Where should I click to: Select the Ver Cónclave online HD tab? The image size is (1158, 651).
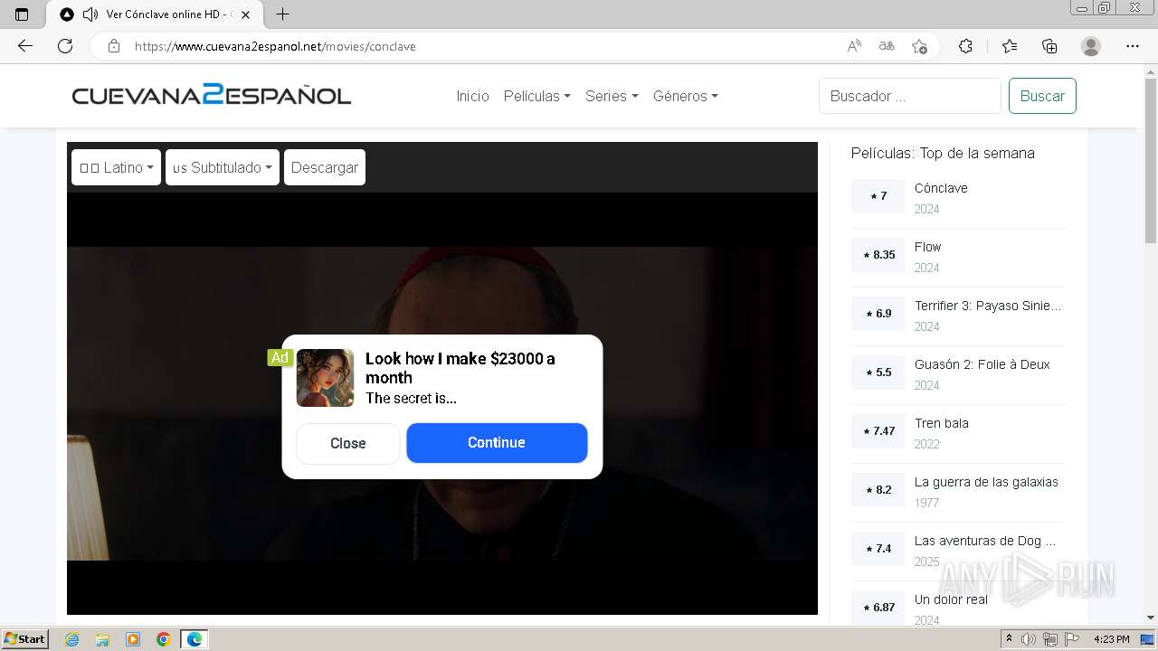tap(155, 14)
